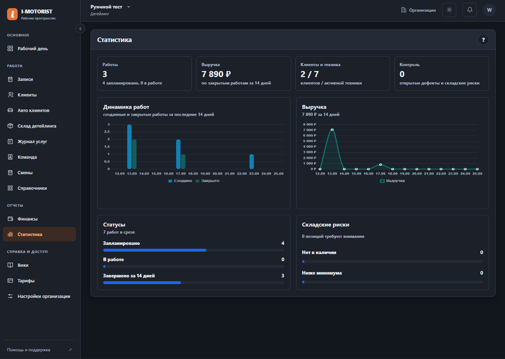
Task: Click the Завершено за 14 дней progress bar
Action: 194,283
